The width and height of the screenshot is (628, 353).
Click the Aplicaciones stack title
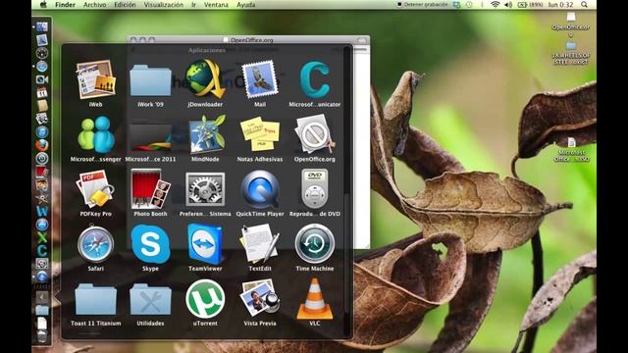click(x=207, y=50)
